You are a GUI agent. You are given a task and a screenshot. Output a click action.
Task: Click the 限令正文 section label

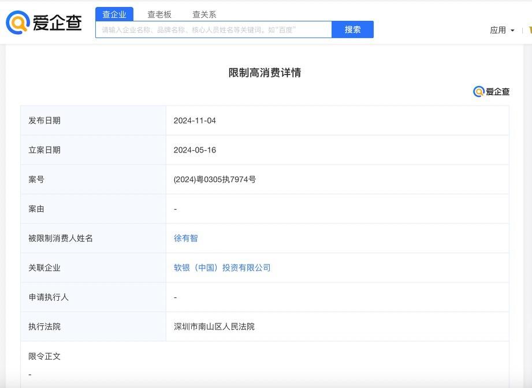(44, 356)
